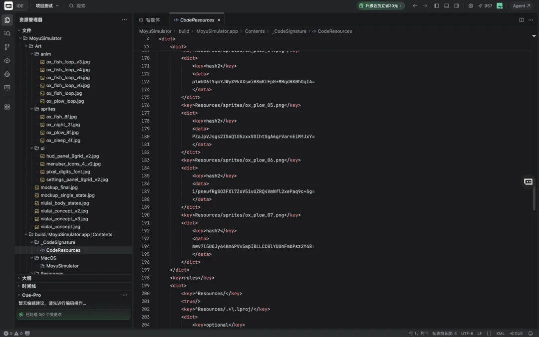The height and width of the screenshot is (337, 539).
Task: Click the floating chat assistant icon
Action: tap(528, 182)
